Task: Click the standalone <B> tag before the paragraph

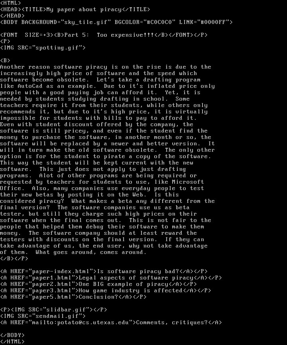Action: click(x=5, y=61)
